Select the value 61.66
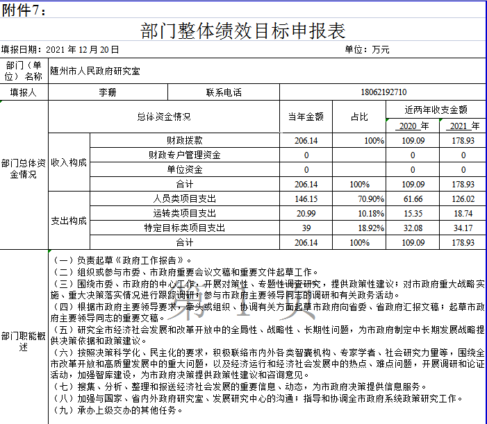This screenshot has height=424, width=487. click(413, 199)
